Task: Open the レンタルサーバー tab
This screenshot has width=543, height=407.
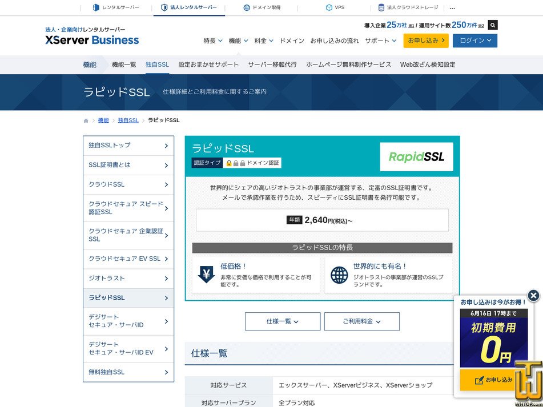Action: tap(116, 7)
